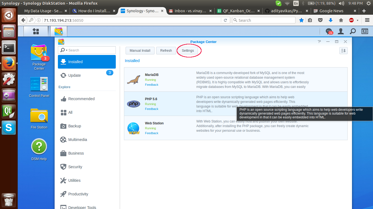Go to Firefox home page icon
The image size is (373, 209).
[x=341, y=20]
